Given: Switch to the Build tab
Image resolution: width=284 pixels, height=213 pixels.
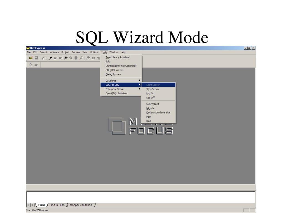Looking at the screenshot, I should (41, 205).
